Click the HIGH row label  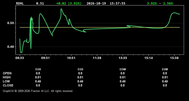tap(7, 77)
